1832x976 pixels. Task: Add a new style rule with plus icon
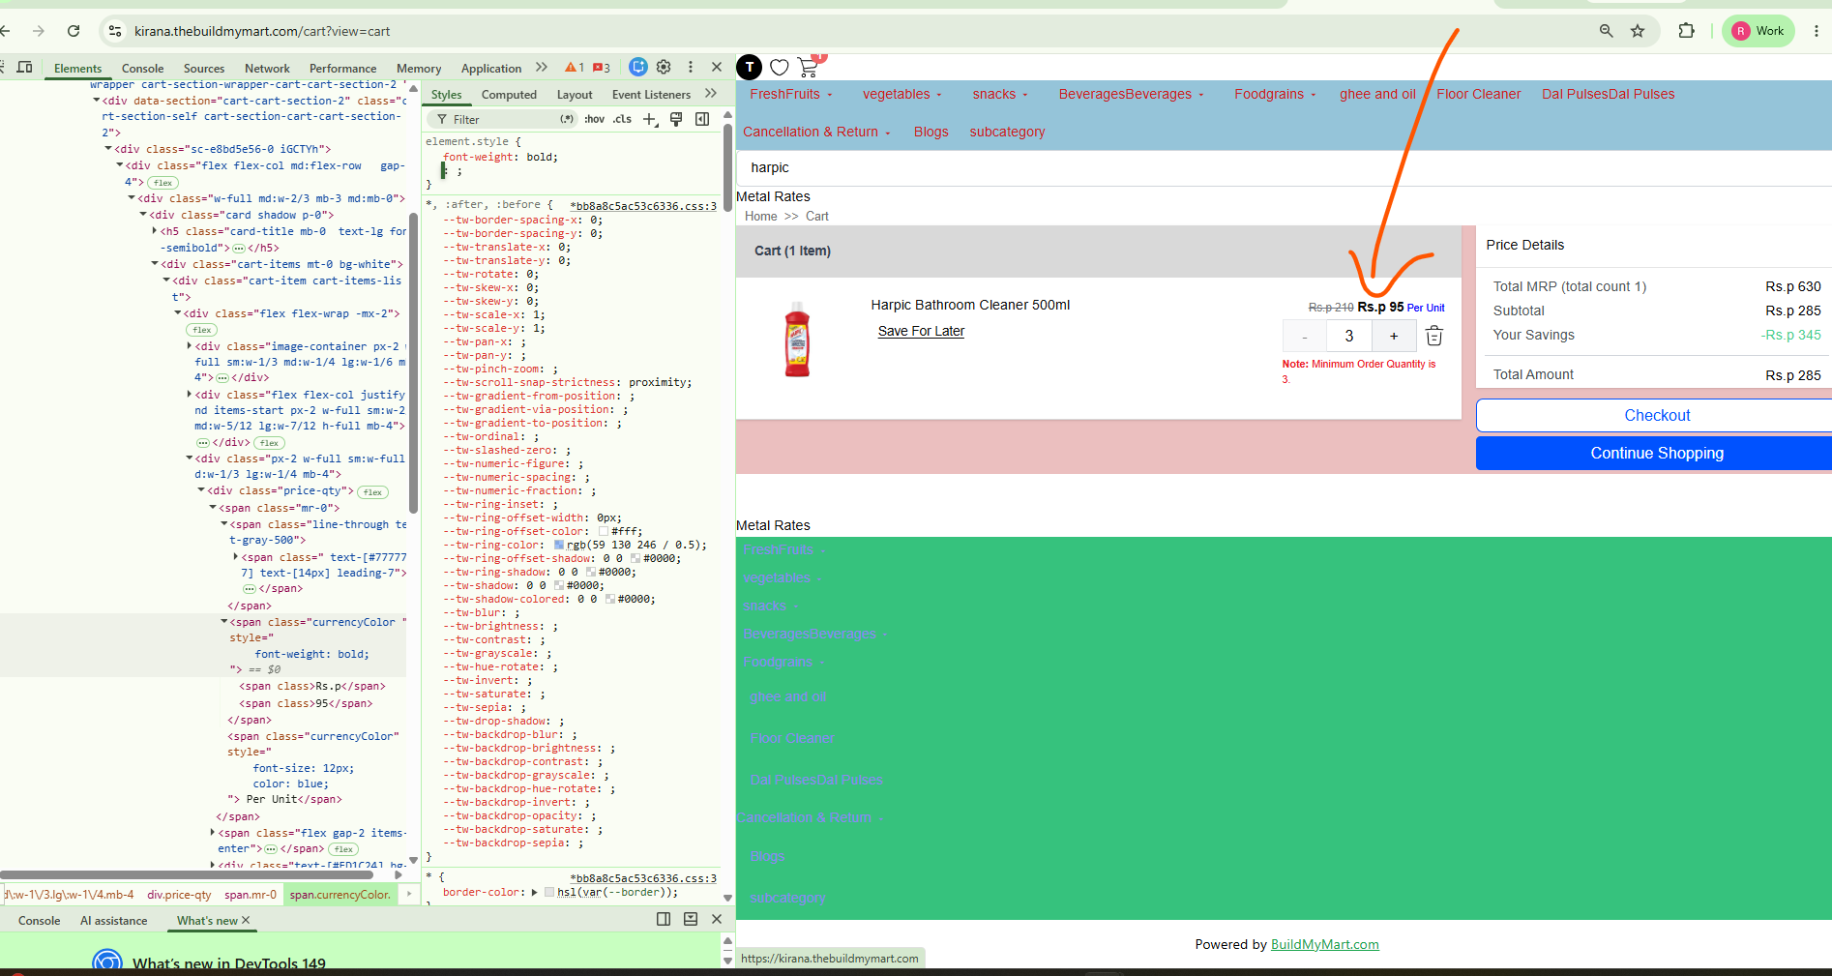coord(650,119)
